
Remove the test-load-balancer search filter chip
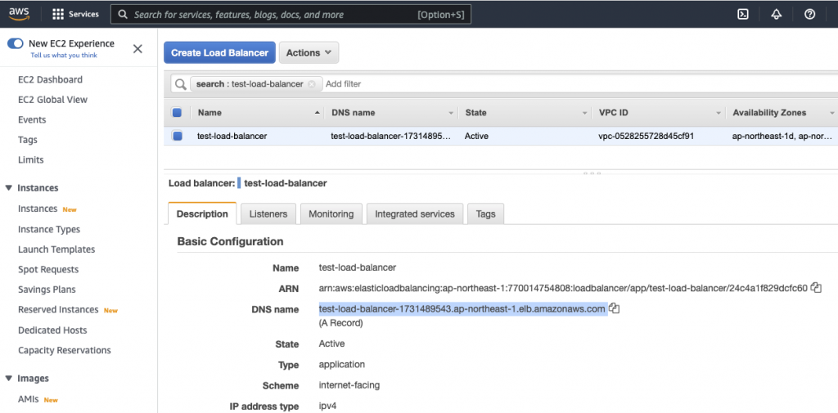[312, 84]
